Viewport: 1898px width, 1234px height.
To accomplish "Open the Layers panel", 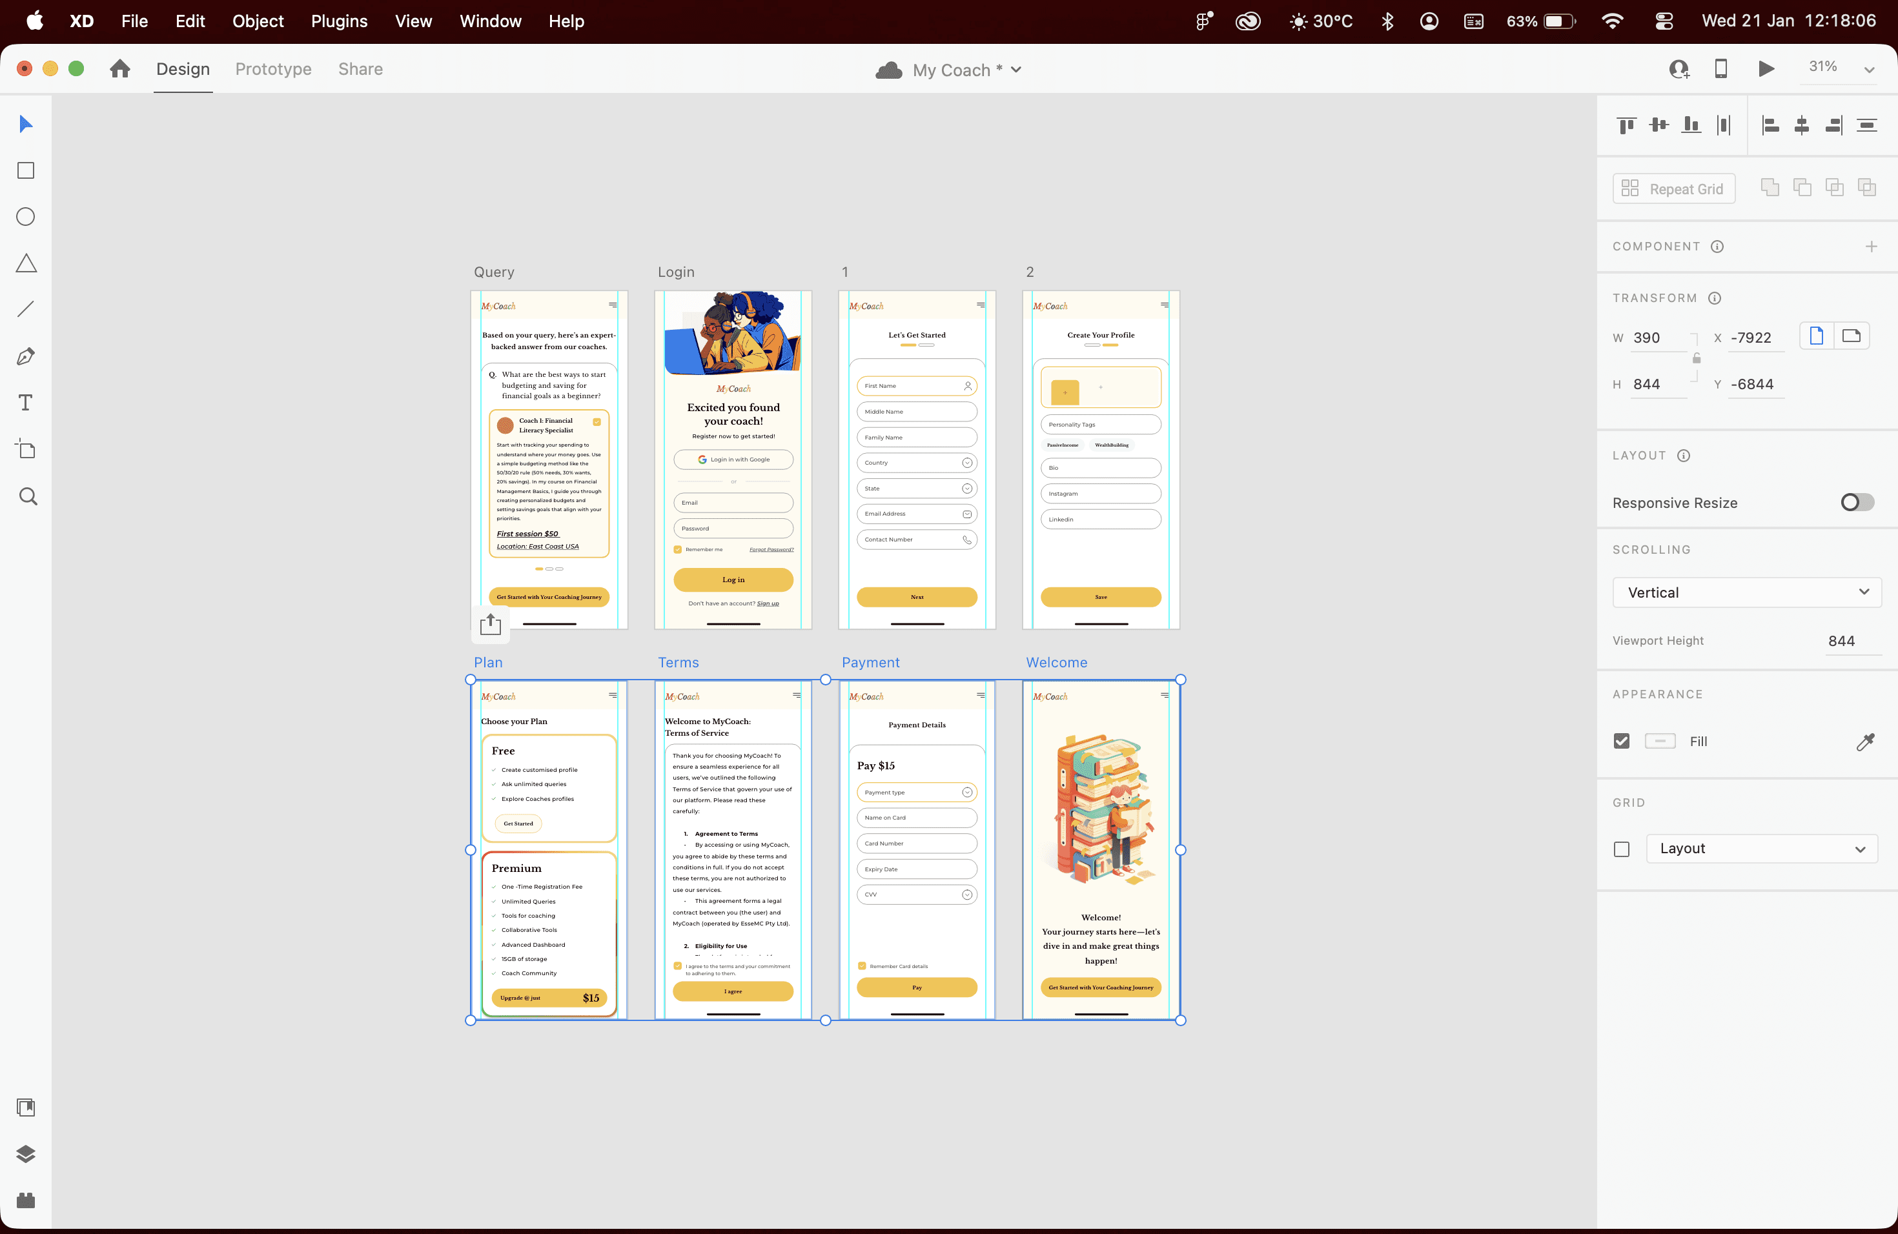I will (26, 1153).
